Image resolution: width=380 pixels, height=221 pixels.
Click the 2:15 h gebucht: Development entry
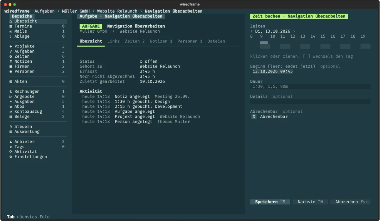pos(132,107)
